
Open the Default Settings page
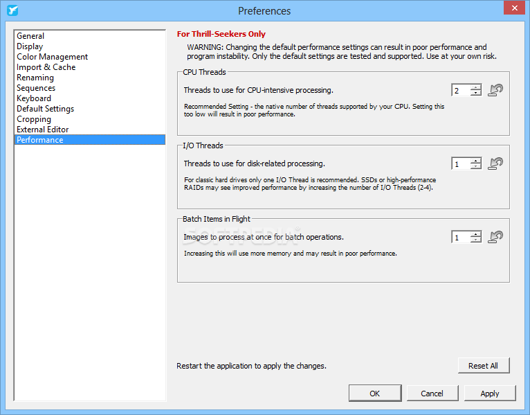pos(90,109)
